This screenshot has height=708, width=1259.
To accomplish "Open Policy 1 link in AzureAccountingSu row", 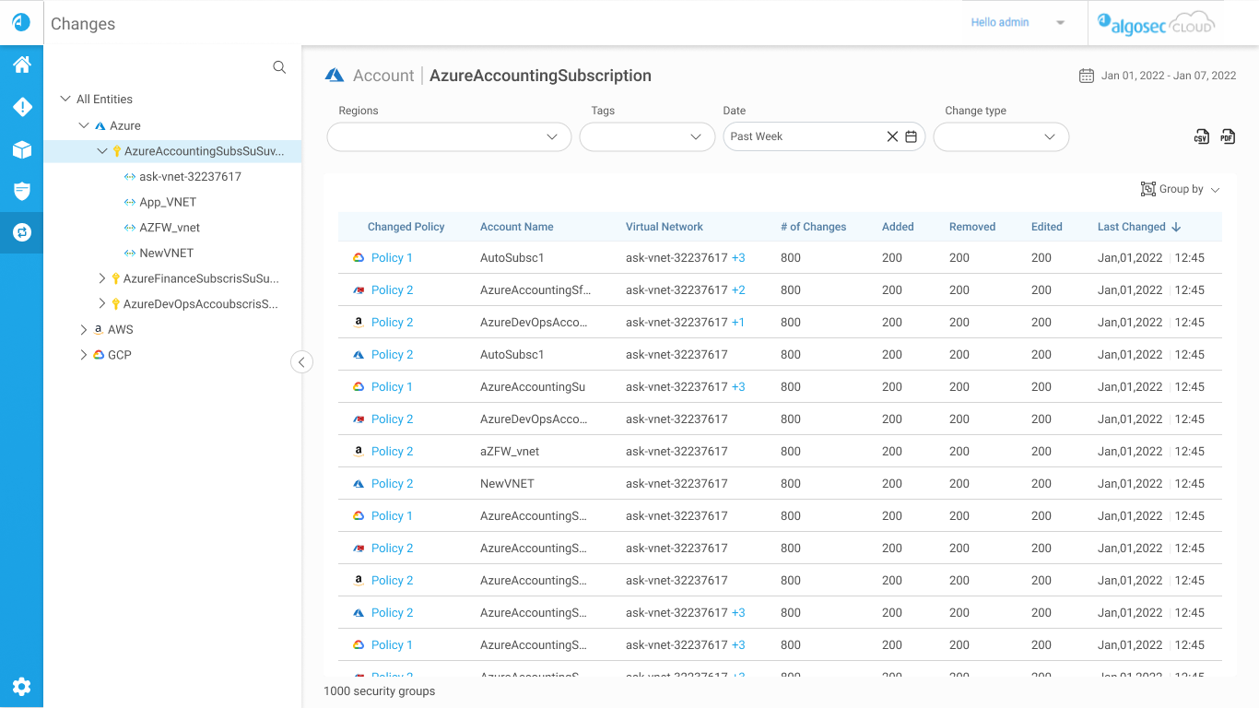I will [x=392, y=387].
